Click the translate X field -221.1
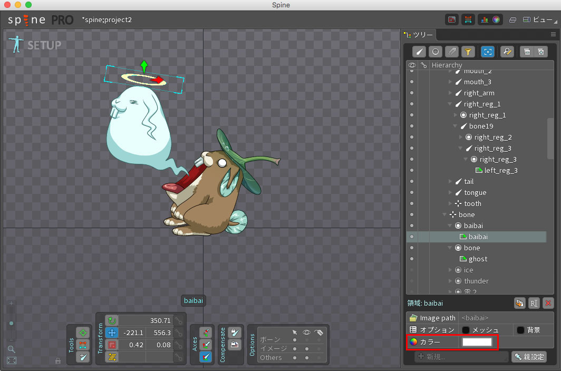Screen dimensions: 561x371 click(x=132, y=333)
